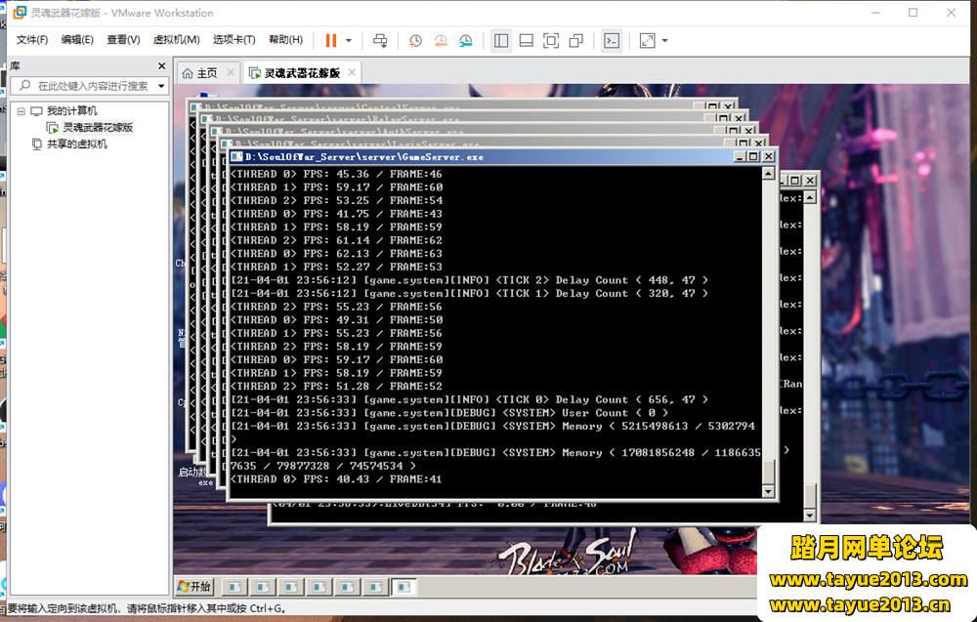Toggle the console view button

click(612, 40)
